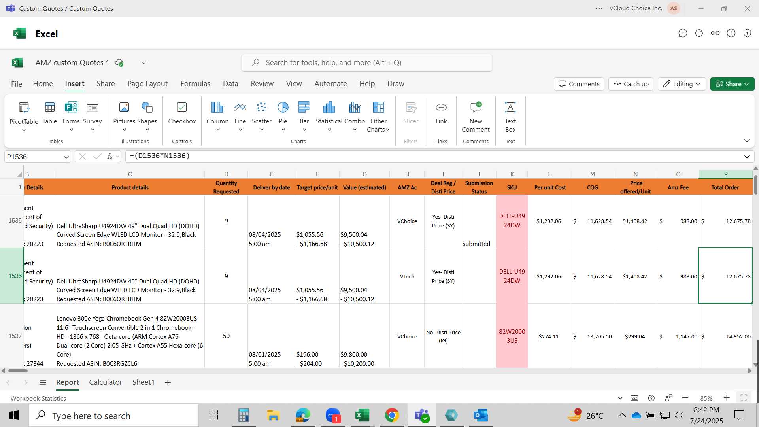Expand the Pie chart options arrow

[x=283, y=130]
